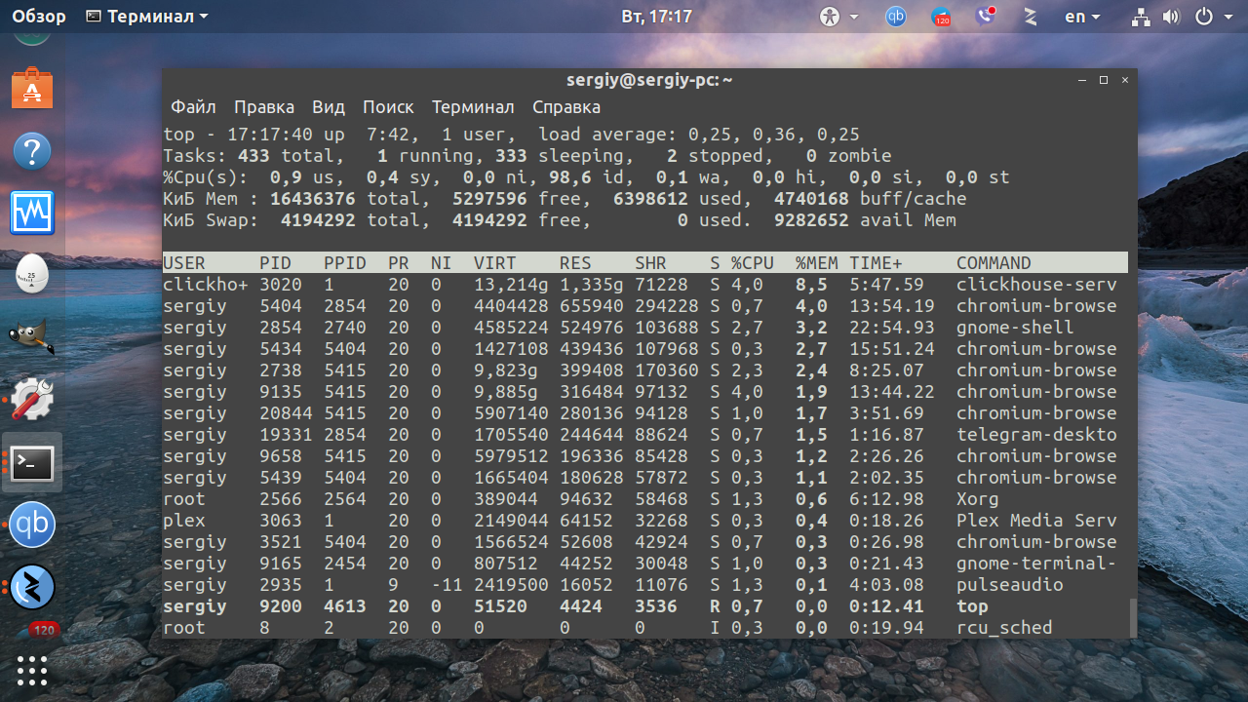Image resolution: width=1248 pixels, height=702 pixels.
Task: Click the clock showing Вт, 17:17
Action: (656, 17)
